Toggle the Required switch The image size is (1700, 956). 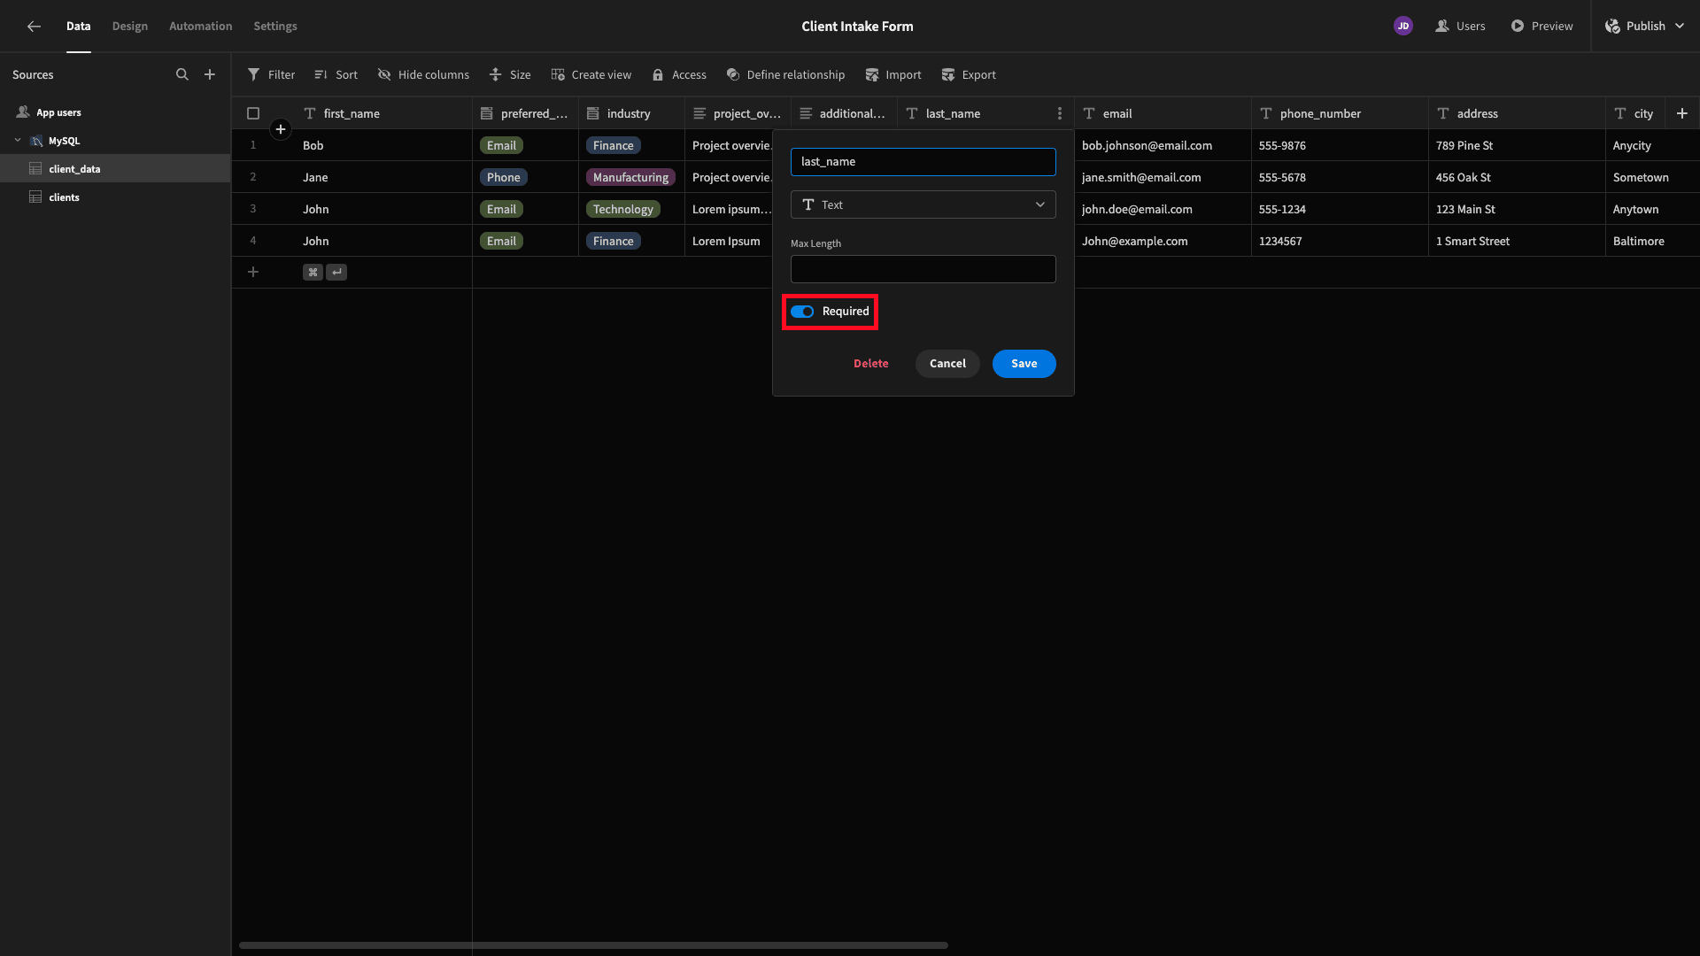802,312
